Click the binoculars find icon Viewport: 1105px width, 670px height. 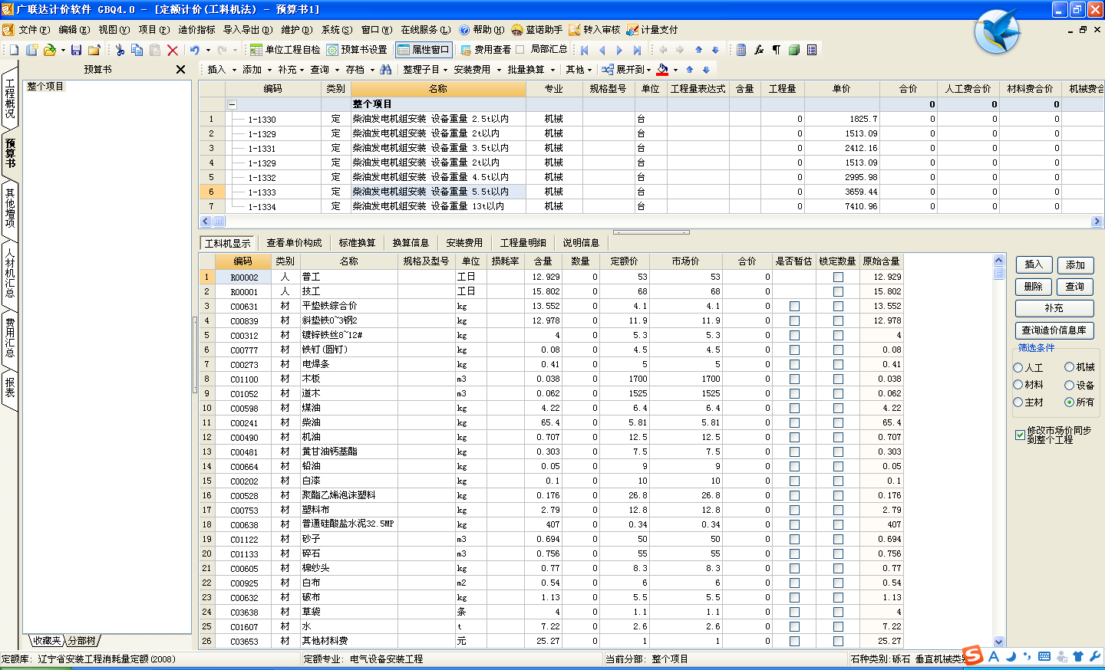tap(385, 69)
